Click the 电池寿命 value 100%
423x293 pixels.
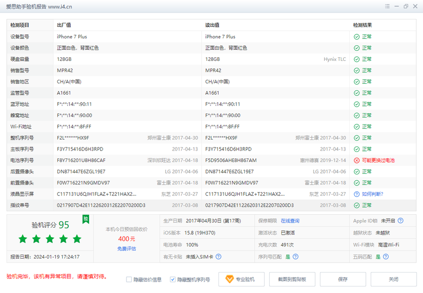192,245
